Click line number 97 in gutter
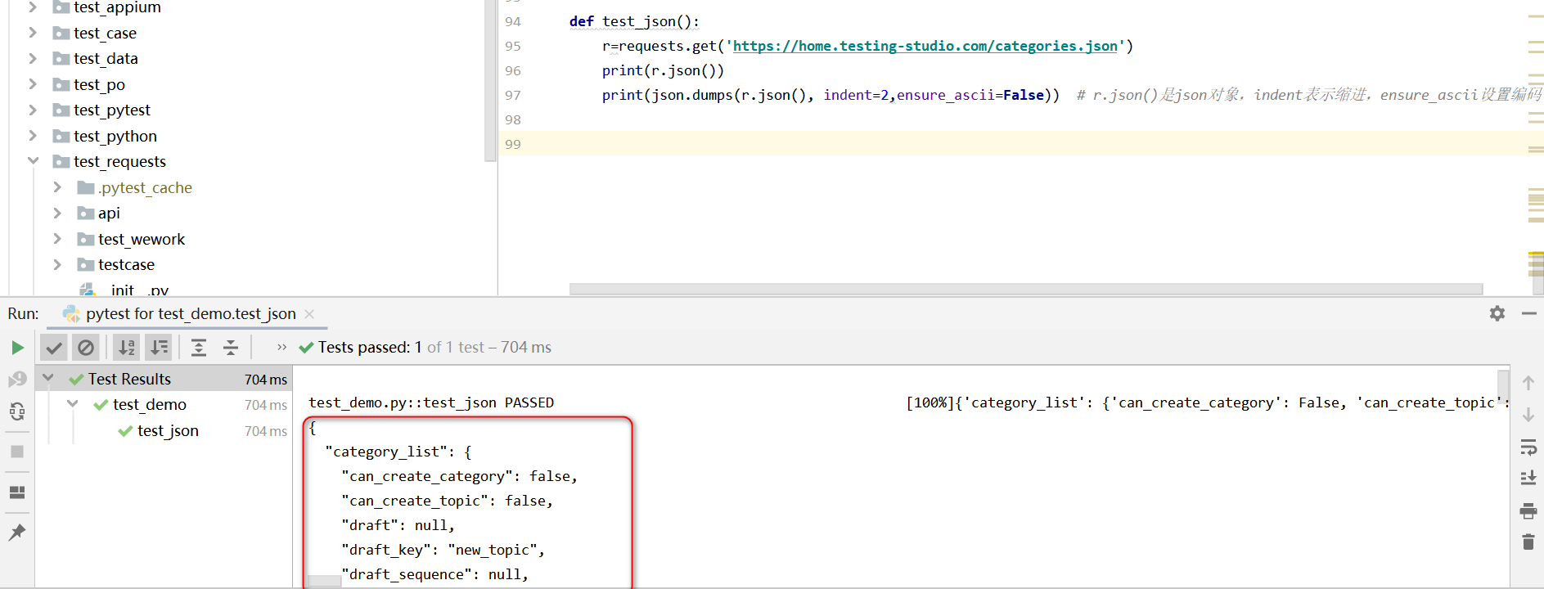Viewport: 1544px width, 589px height. (x=513, y=95)
